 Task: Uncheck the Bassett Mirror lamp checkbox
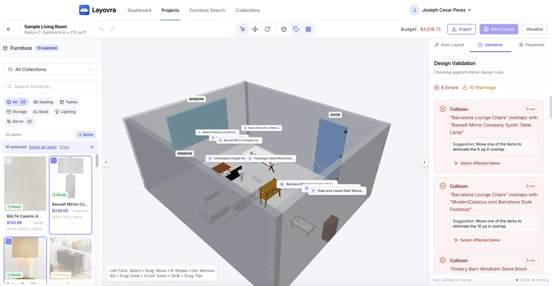pyautogui.click(x=54, y=160)
